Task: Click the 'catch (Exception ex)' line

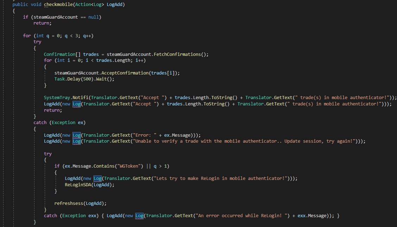Action: 59,123
